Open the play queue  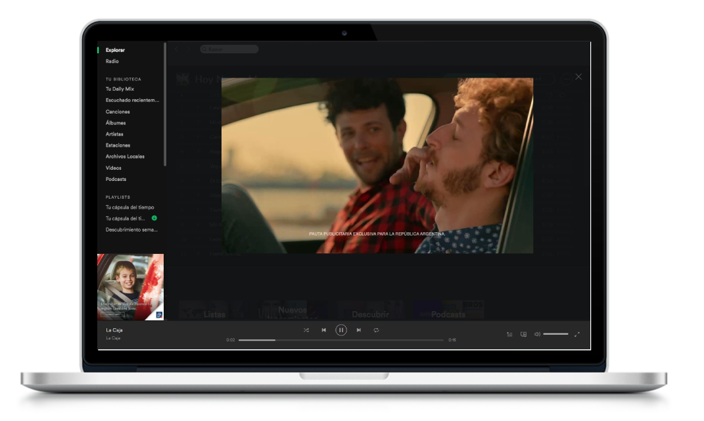tap(509, 334)
